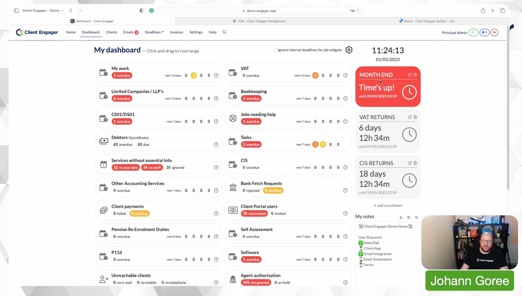This screenshot has width=522, height=296.
Task: Click 14 no staff badge
Action: (x=152, y=167)
